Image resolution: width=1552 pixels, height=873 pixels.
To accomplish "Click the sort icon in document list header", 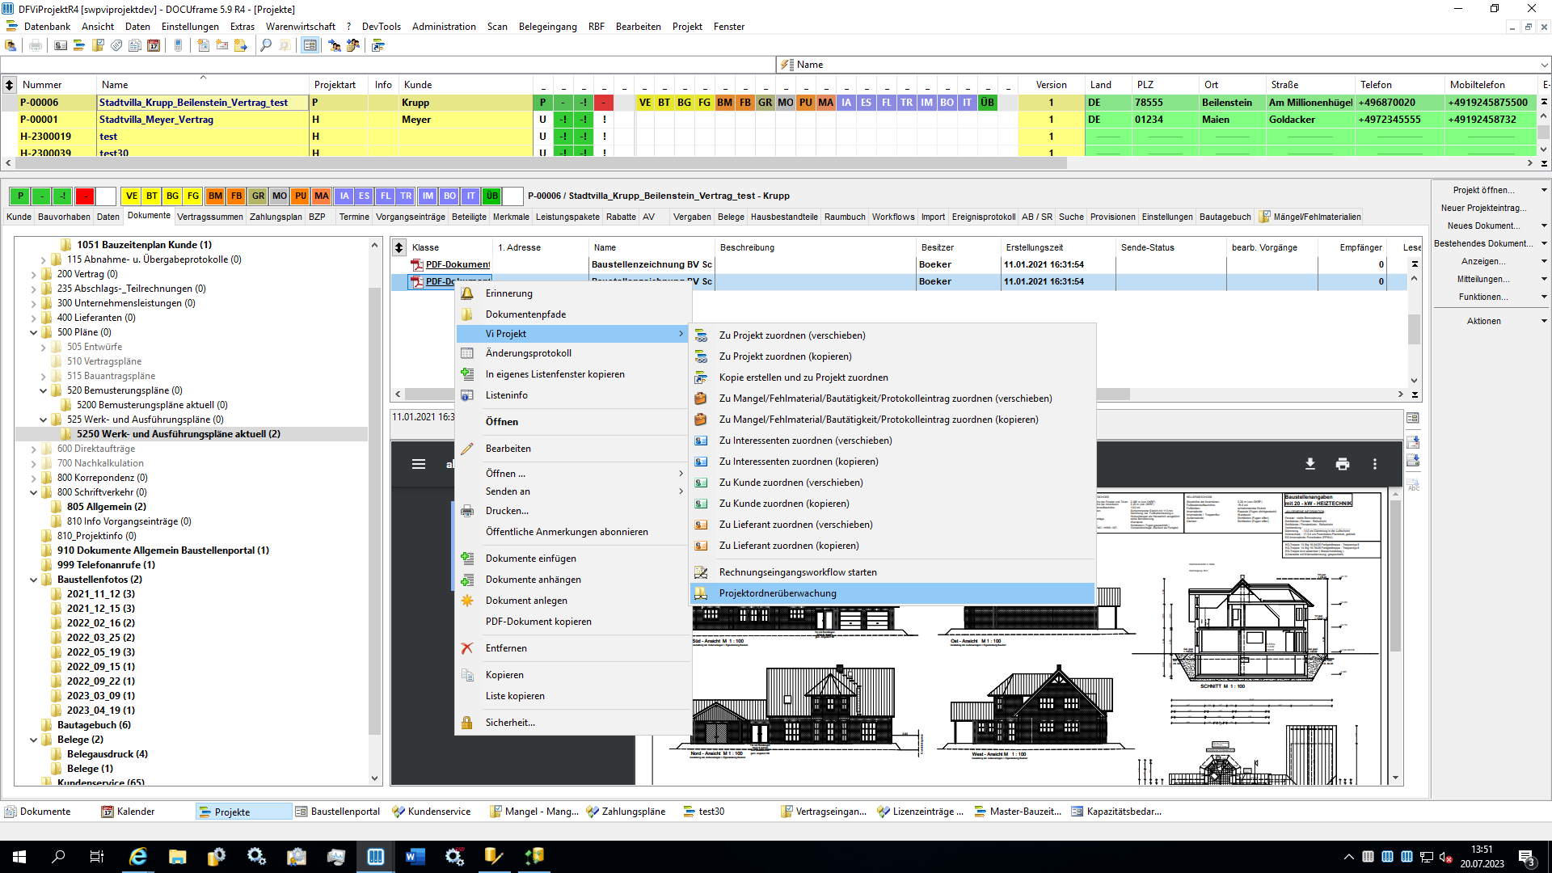I will coord(399,247).
